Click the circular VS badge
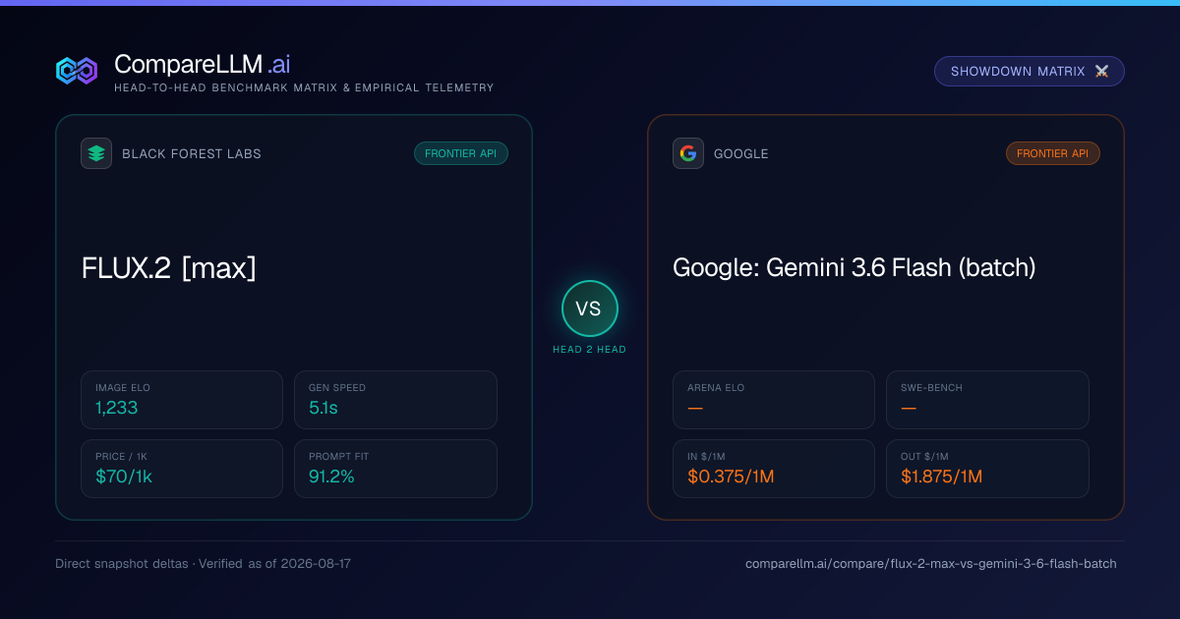The image size is (1180, 619). [590, 309]
